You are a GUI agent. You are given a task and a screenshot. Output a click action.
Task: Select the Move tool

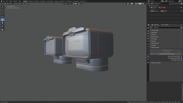click(3, 13)
